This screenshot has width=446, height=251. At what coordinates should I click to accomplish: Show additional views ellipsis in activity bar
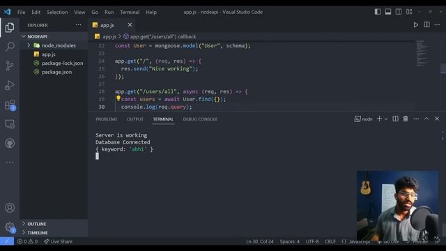(x=10, y=162)
